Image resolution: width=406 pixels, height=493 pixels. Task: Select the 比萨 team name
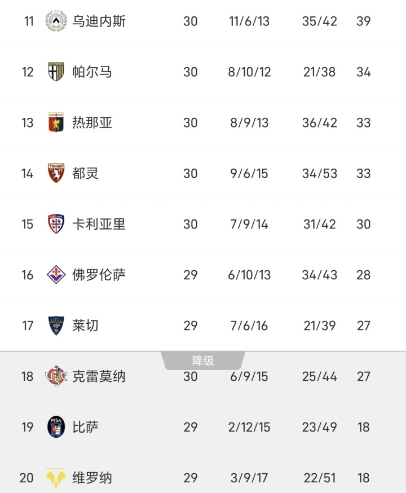[86, 427]
